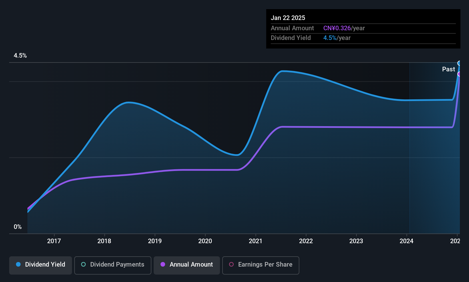The height and width of the screenshot is (282, 469).
Task: Select the Annual Amount endpoint marker on chart
Action: 459,74
